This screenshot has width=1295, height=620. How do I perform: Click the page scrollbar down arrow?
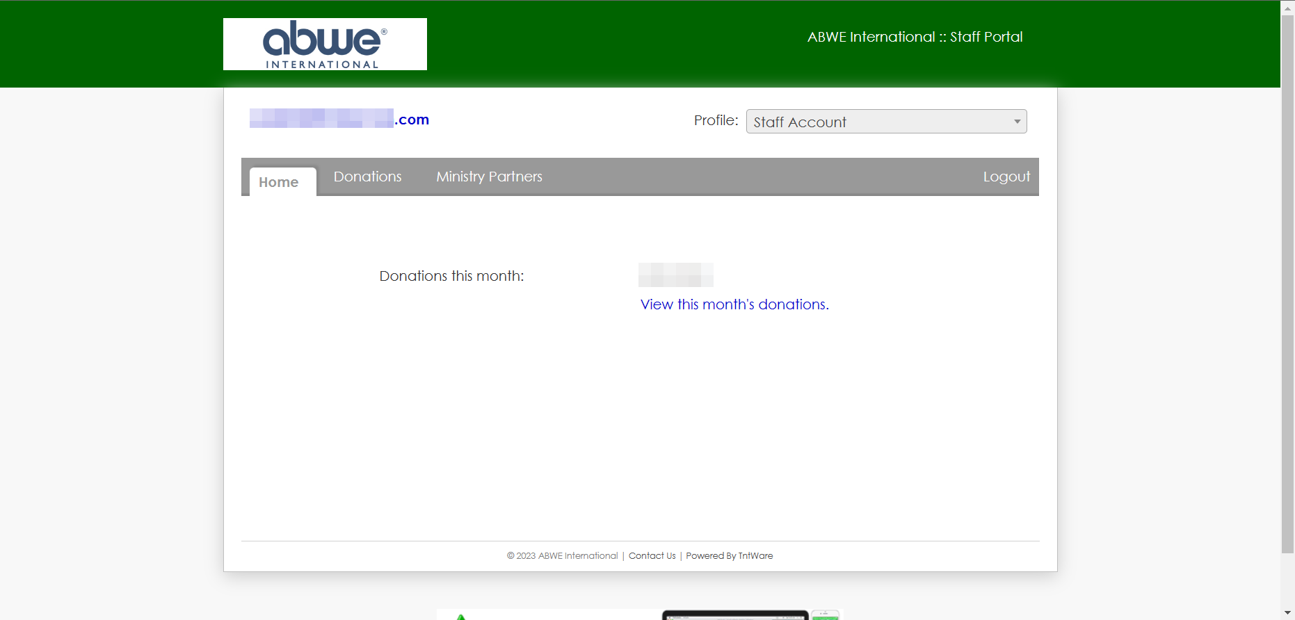tap(1287, 613)
